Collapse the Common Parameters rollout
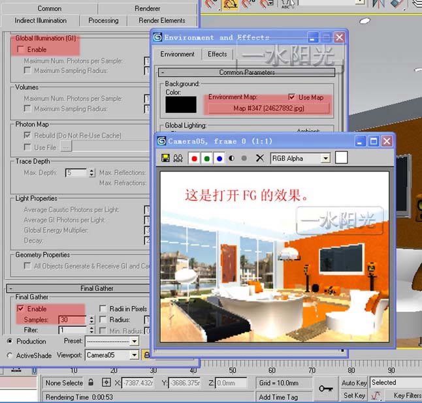Viewport: 422px width, 403px height. [x=246, y=72]
